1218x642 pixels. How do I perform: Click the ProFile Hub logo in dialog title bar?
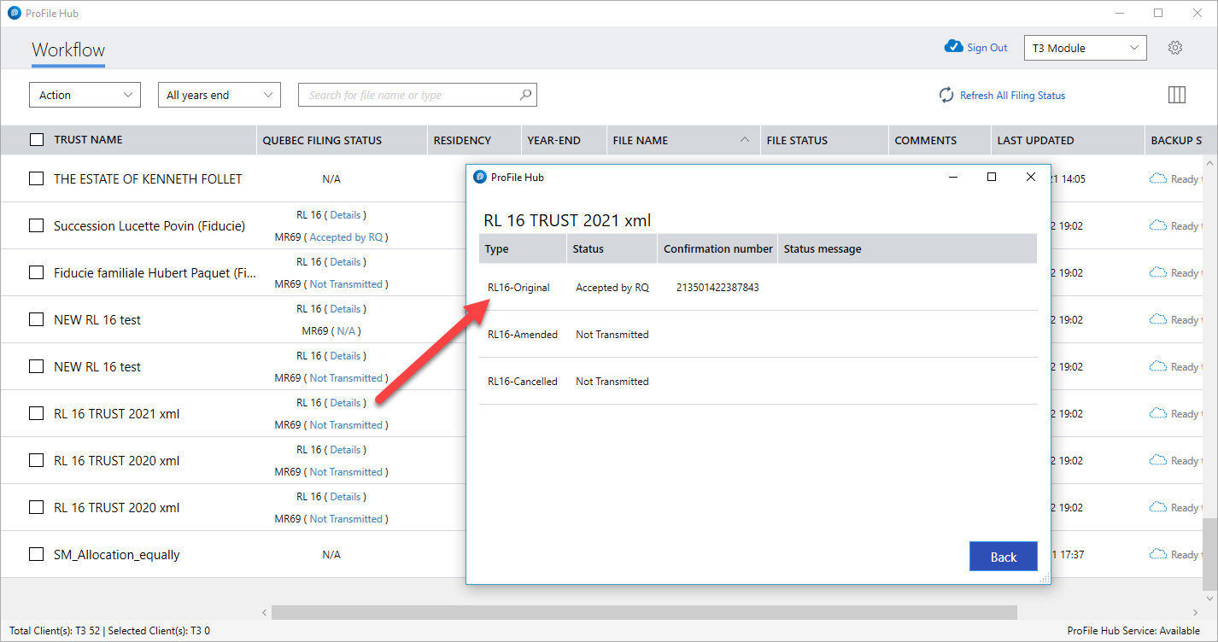click(x=480, y=177)
